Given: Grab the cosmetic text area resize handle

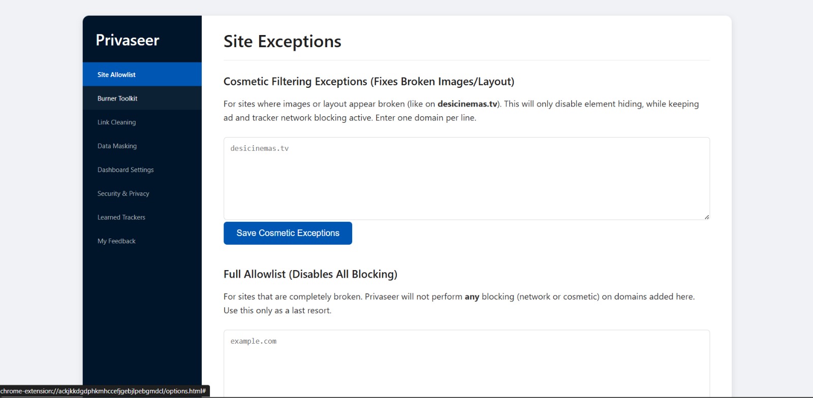Looking at the screenshot, I should [706, 217].
